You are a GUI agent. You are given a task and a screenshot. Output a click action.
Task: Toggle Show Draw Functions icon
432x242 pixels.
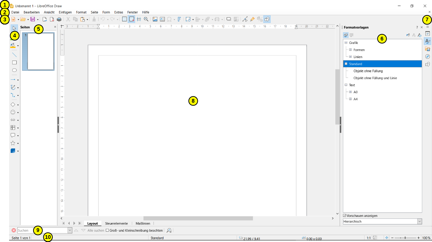(x=267, y=19)
